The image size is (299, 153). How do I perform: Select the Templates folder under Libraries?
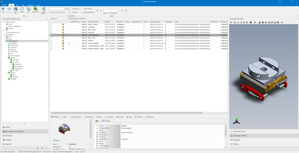tap(15, 77)
